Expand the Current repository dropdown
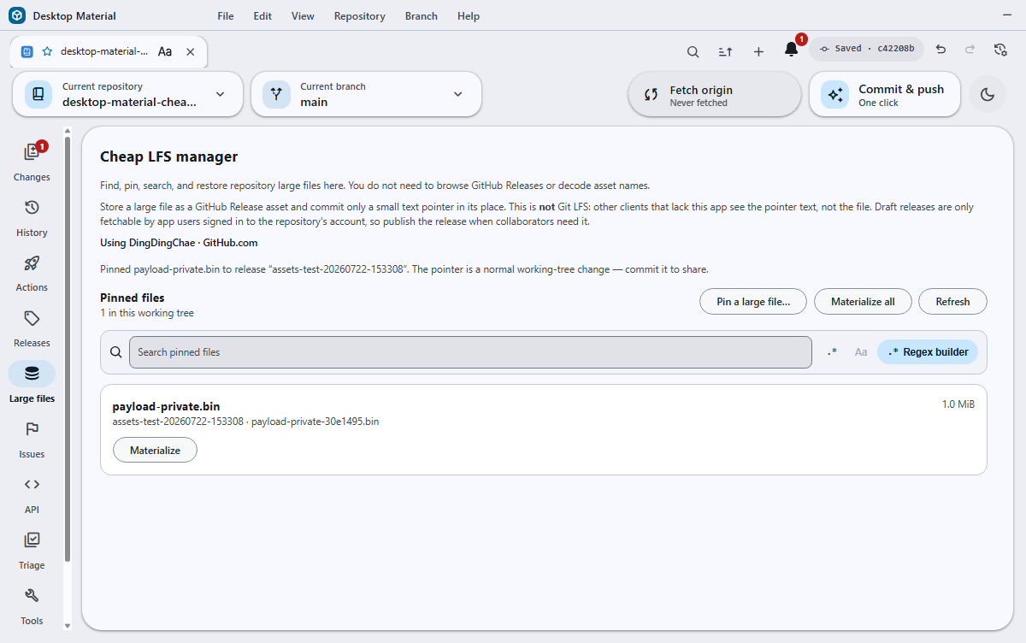The height and width of the screenshot is (643, 1026). tap(128, 94)
